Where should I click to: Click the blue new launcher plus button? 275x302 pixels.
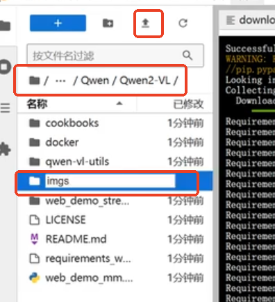point(58,23)
